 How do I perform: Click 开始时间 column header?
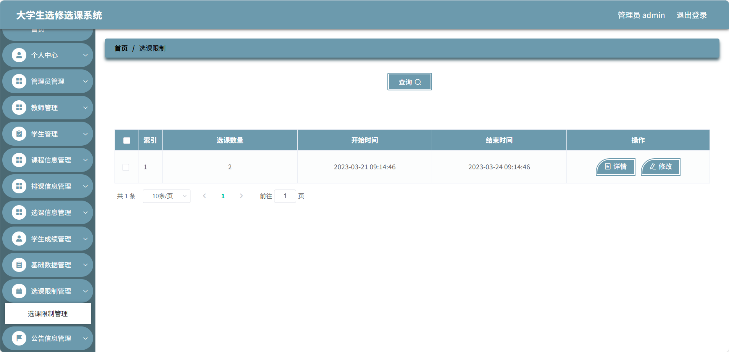364,140
